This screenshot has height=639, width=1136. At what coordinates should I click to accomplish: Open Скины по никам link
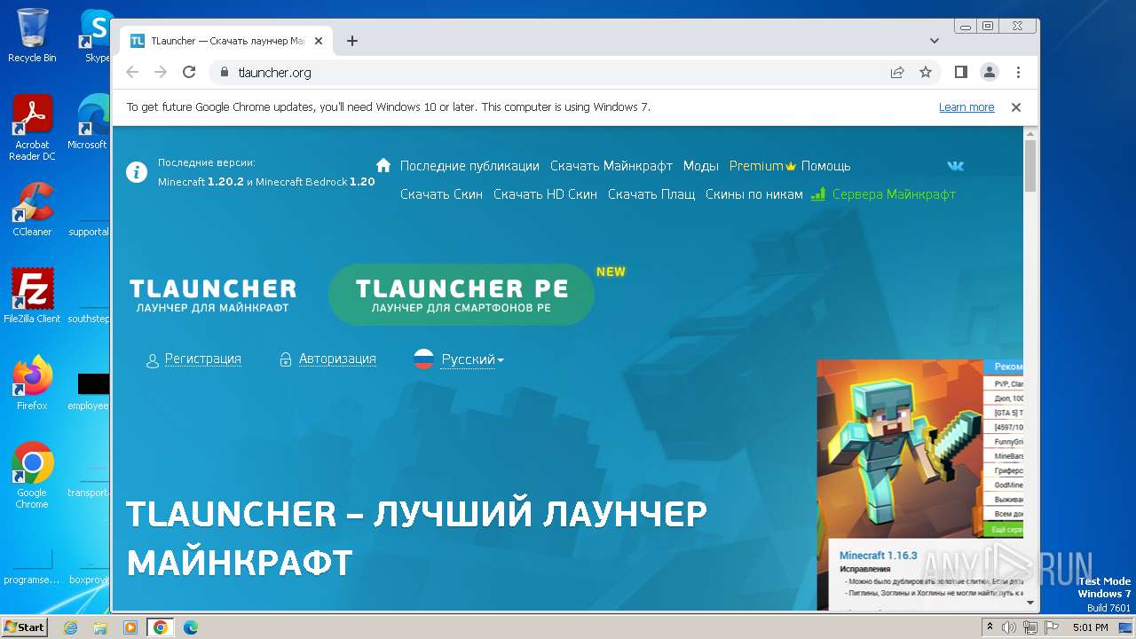tap(754, 194)
